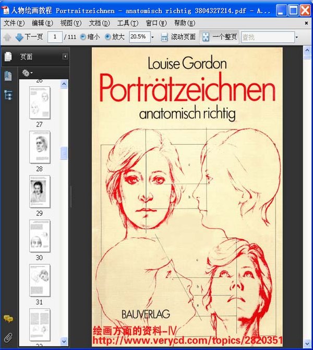Select the thumbnail below page 31
Viewport: 313px width, 350px height.
tap(40, 325)
